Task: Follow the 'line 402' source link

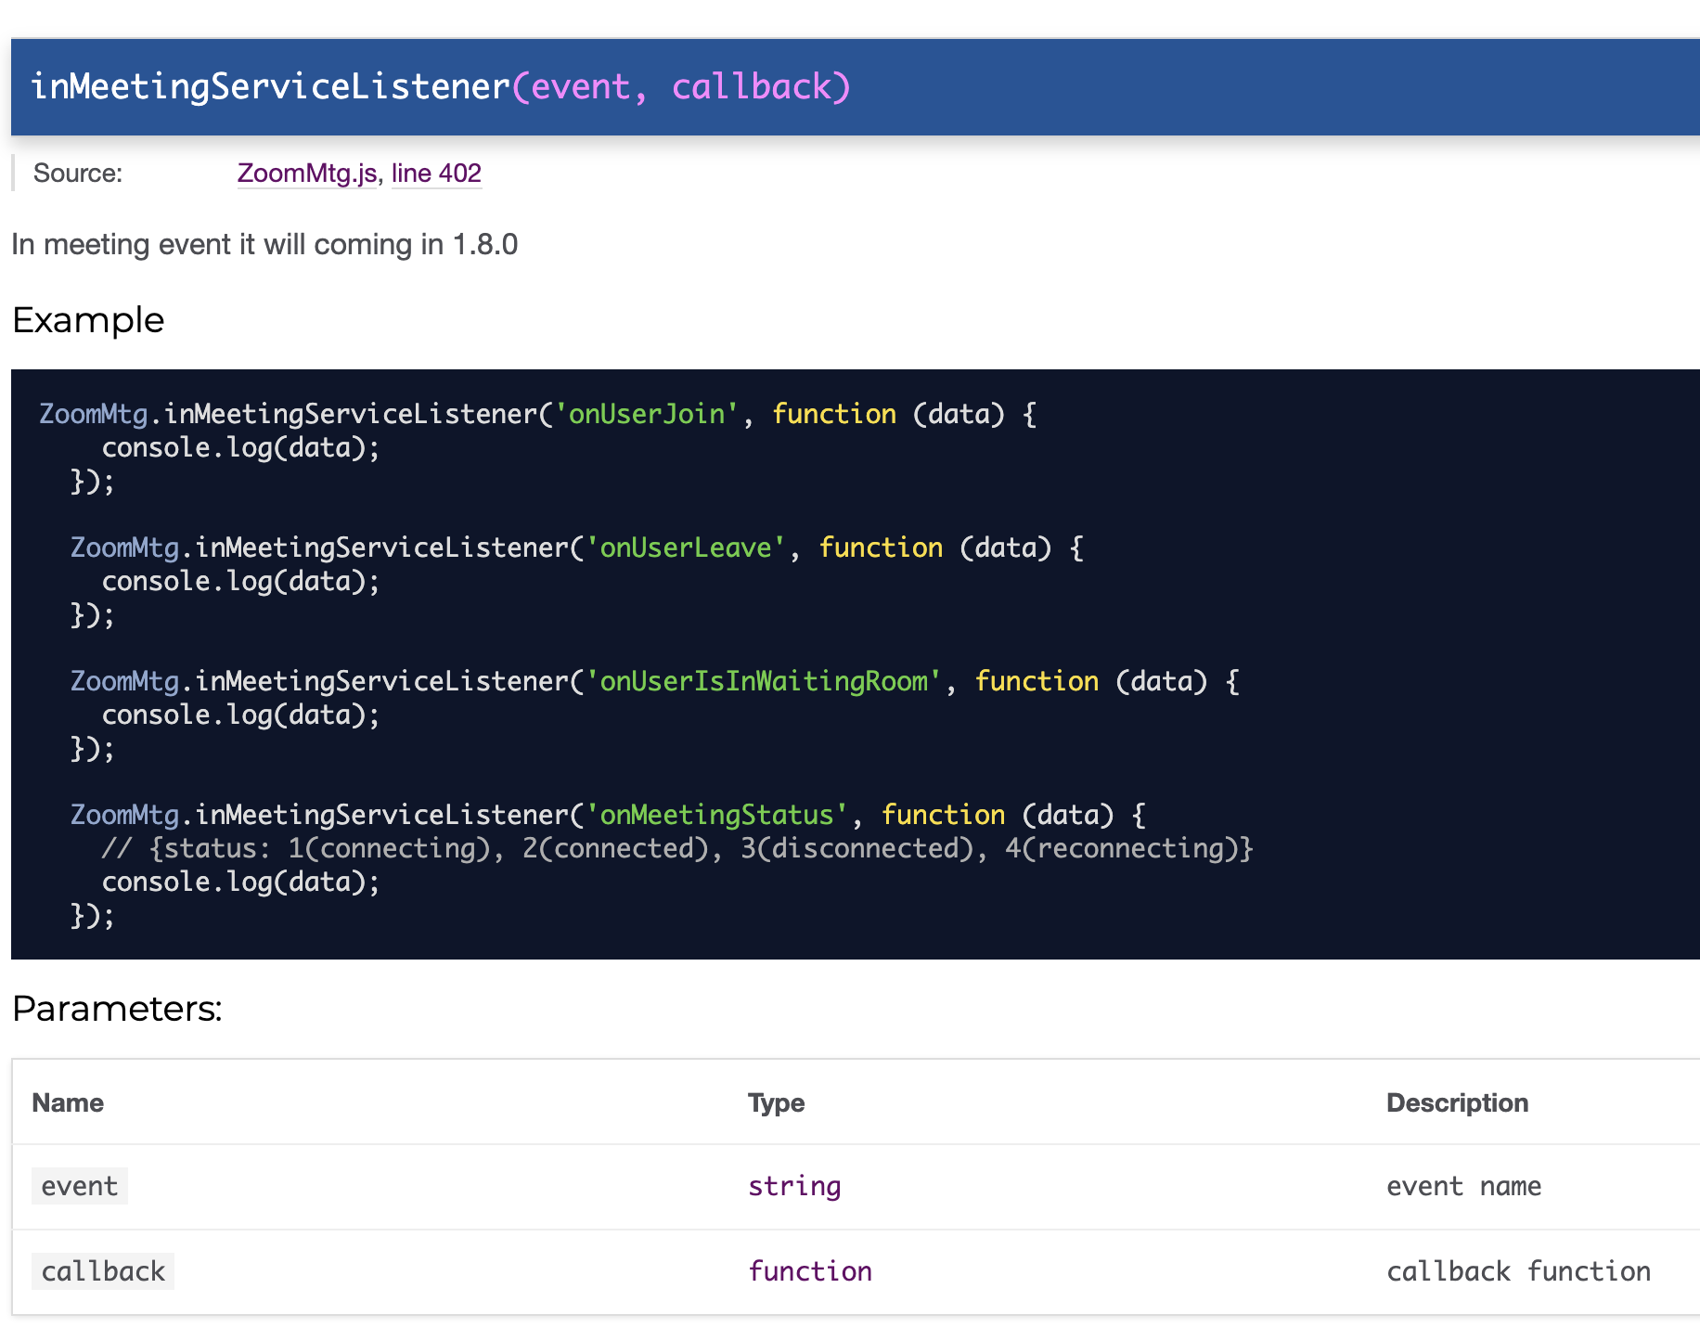Action: 436,174
